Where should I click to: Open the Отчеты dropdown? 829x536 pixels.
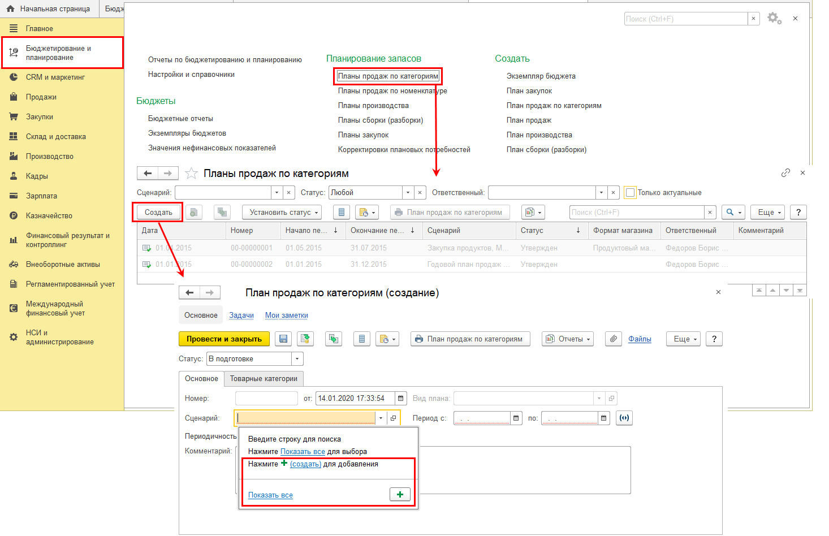568,339
